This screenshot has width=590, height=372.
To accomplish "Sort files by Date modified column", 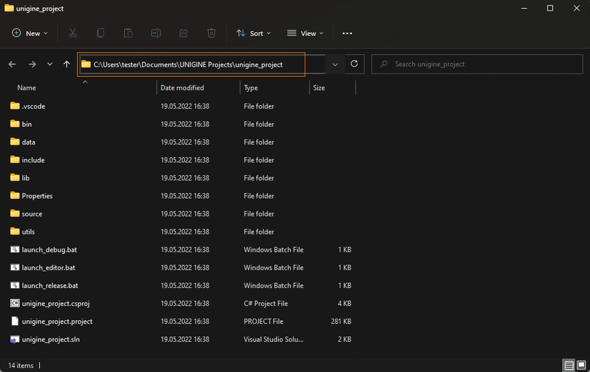I will 182,88.
